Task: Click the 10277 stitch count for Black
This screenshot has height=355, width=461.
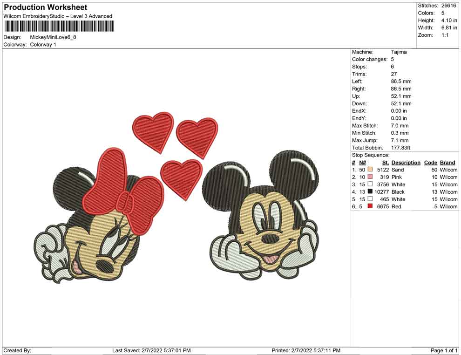Action: [x=382, y=192]
